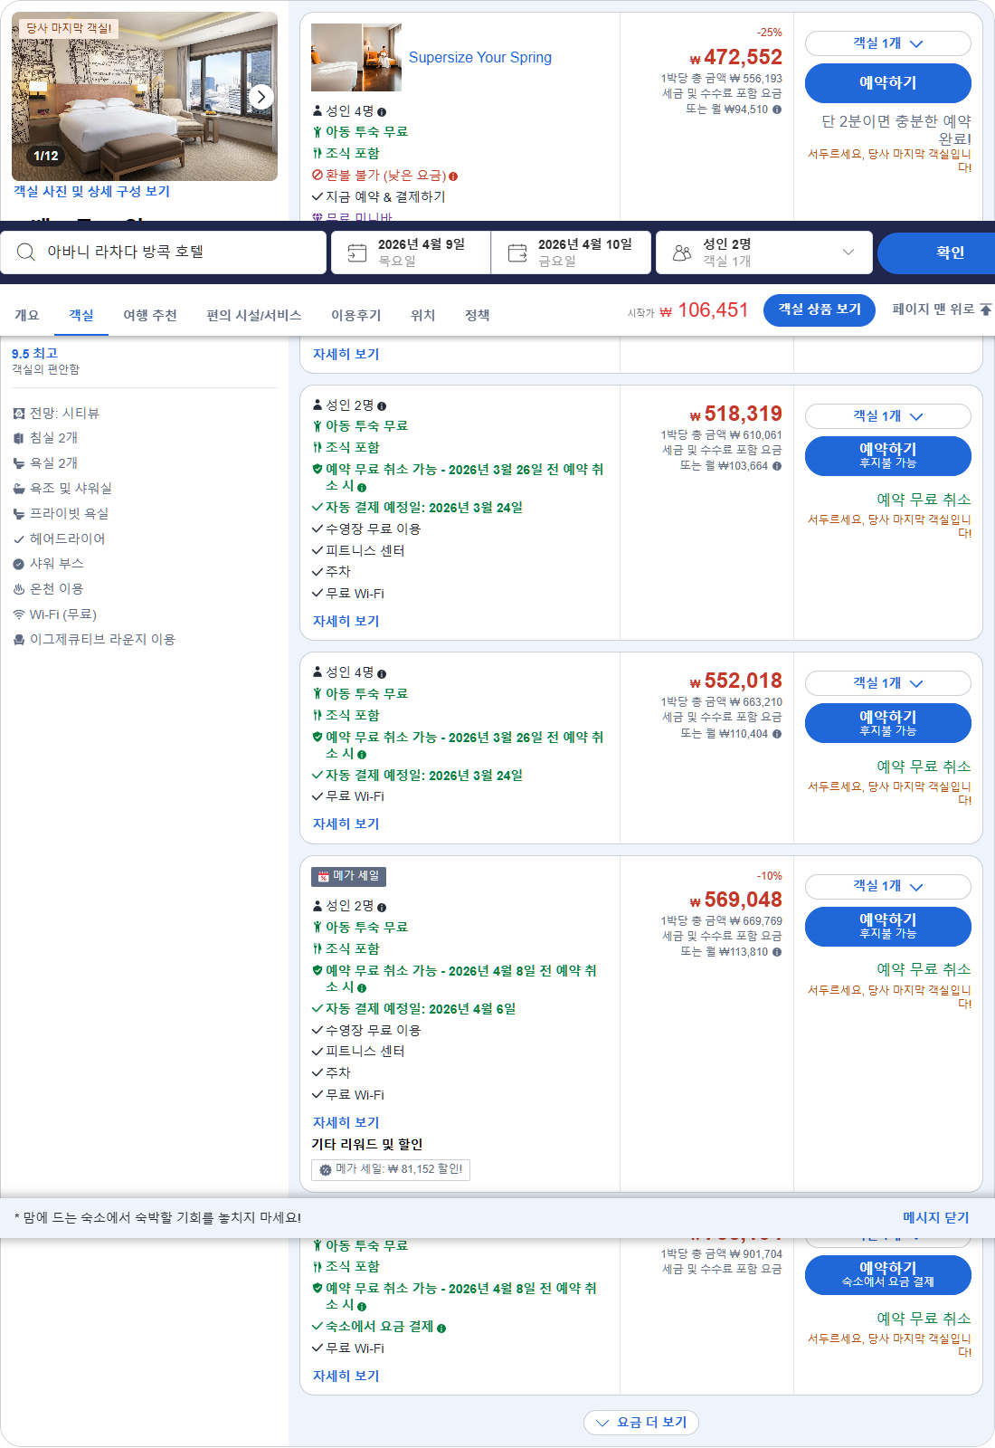
Task: Click the 확인 search button
Action: pyautogui.click(x=936, y=252)
